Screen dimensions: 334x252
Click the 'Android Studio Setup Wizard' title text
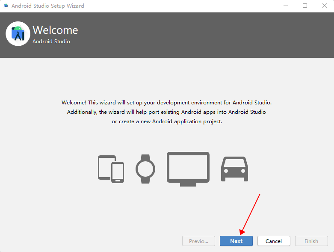pyautogui.click(x=48, y=6)
